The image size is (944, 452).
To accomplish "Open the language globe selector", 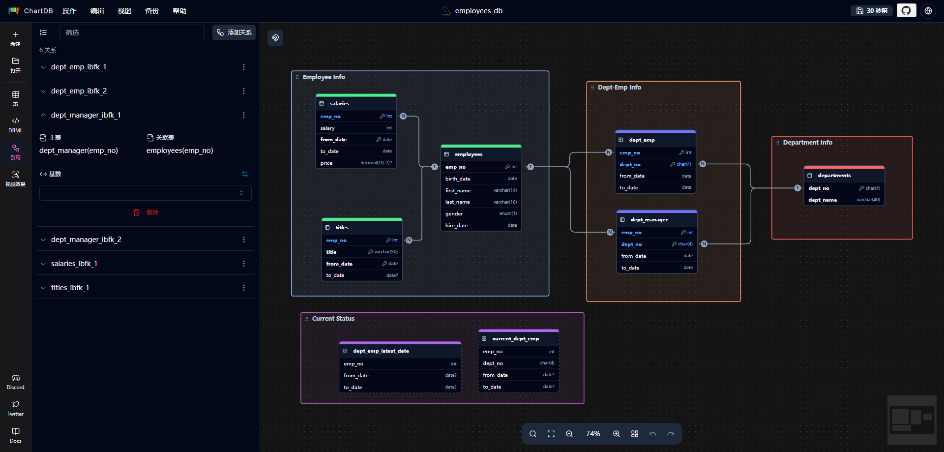I will [928, 10].
